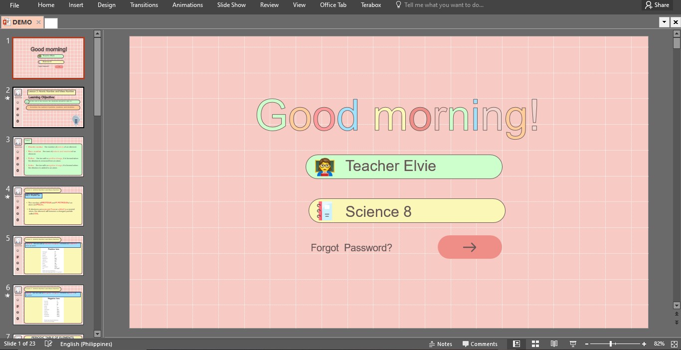Switch to Normal view
Screen dimensions: 681x350
pos(516,344)
